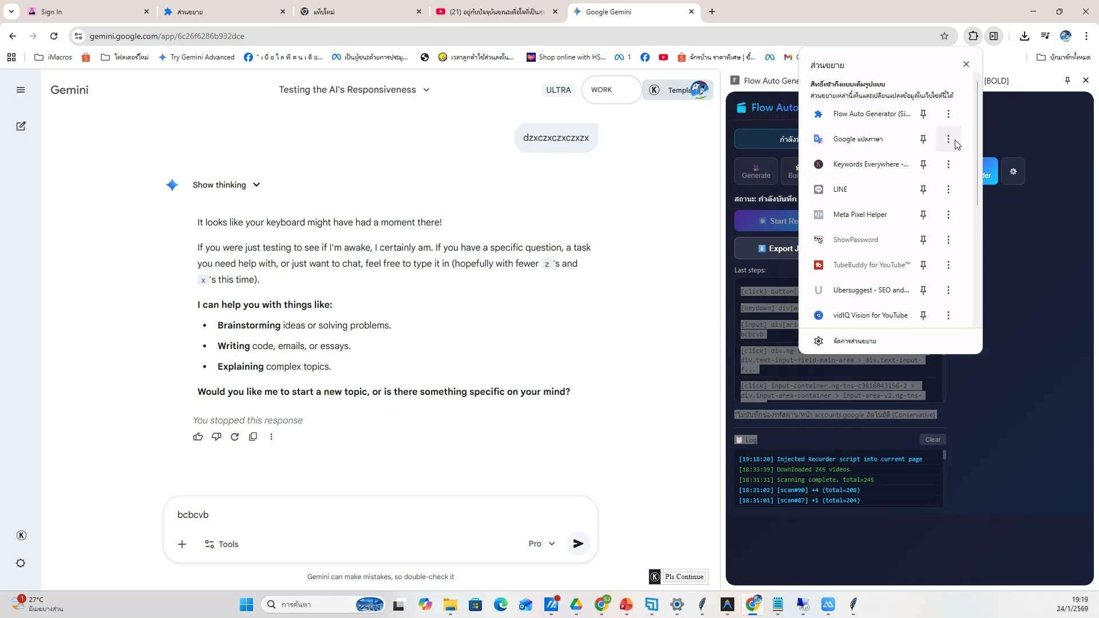The height and width of the screenshot is (618, 1099).
Task: Click thumbs up on Gemini response
Action: click(198, 437)
